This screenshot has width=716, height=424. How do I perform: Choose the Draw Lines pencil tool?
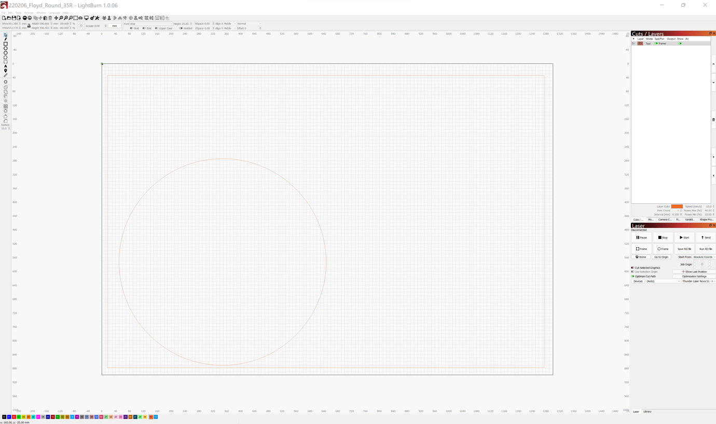6,39
